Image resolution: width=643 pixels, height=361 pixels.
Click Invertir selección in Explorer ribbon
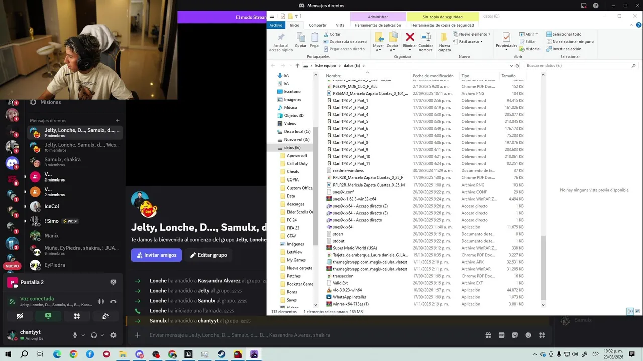564,49
